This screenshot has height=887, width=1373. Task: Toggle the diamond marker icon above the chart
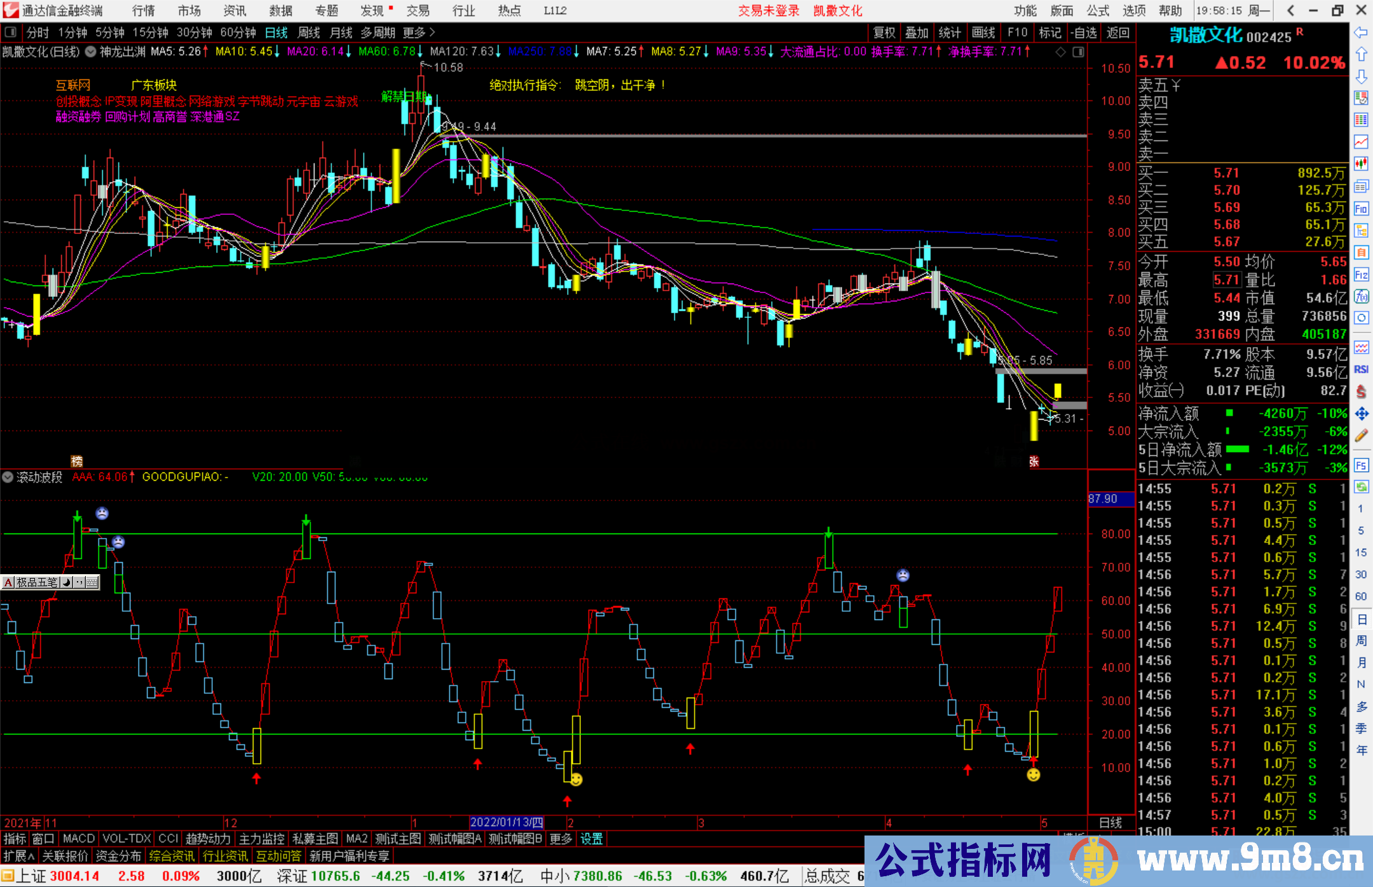point(1060,52)
